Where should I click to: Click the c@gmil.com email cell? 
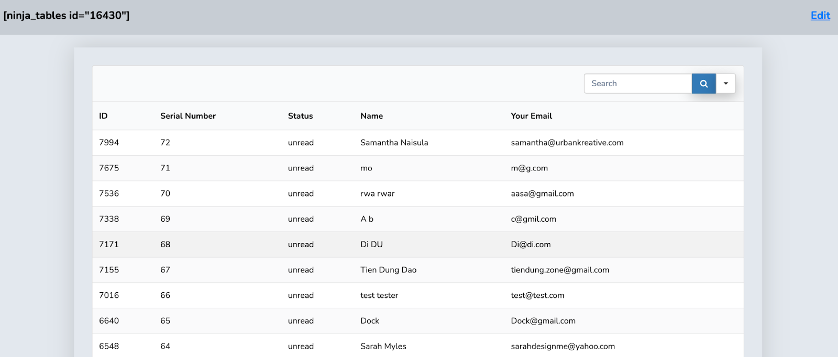[x=533, y=219]
